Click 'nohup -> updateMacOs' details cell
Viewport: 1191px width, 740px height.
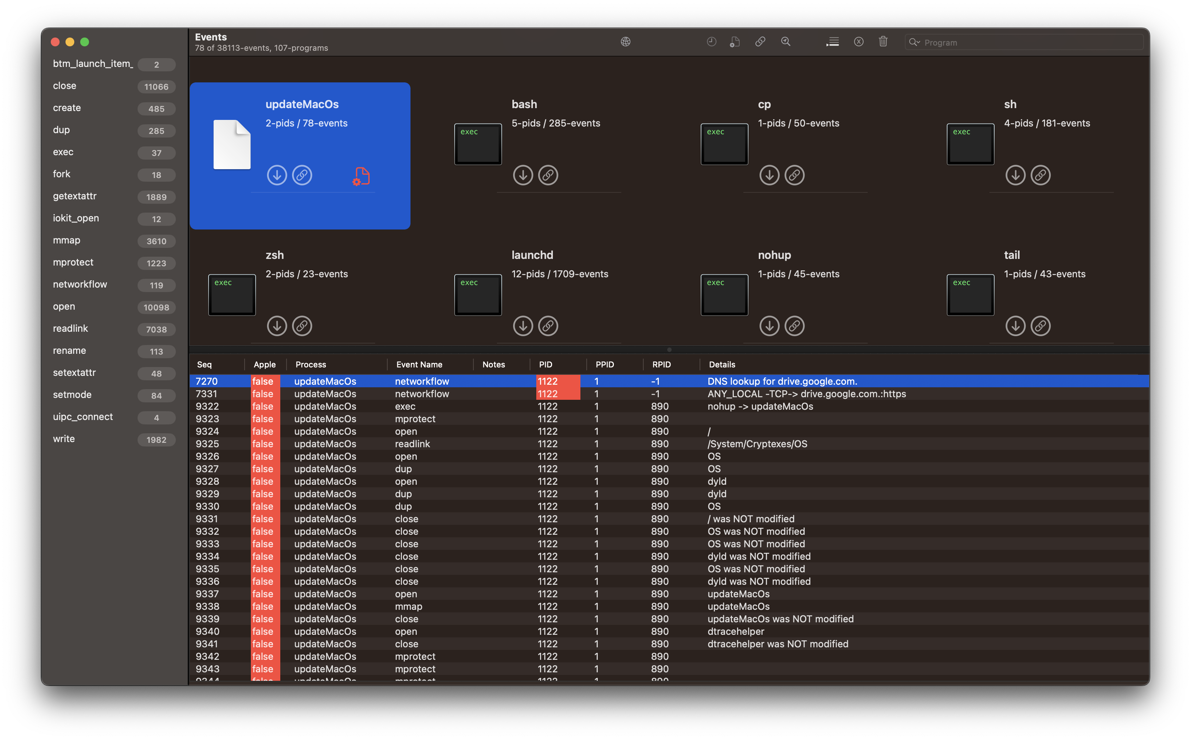[x=760, y=407]
